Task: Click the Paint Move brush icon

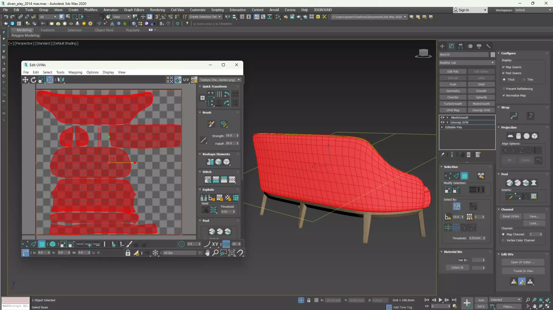Action: pyautogui.click(x=211, y=124)
